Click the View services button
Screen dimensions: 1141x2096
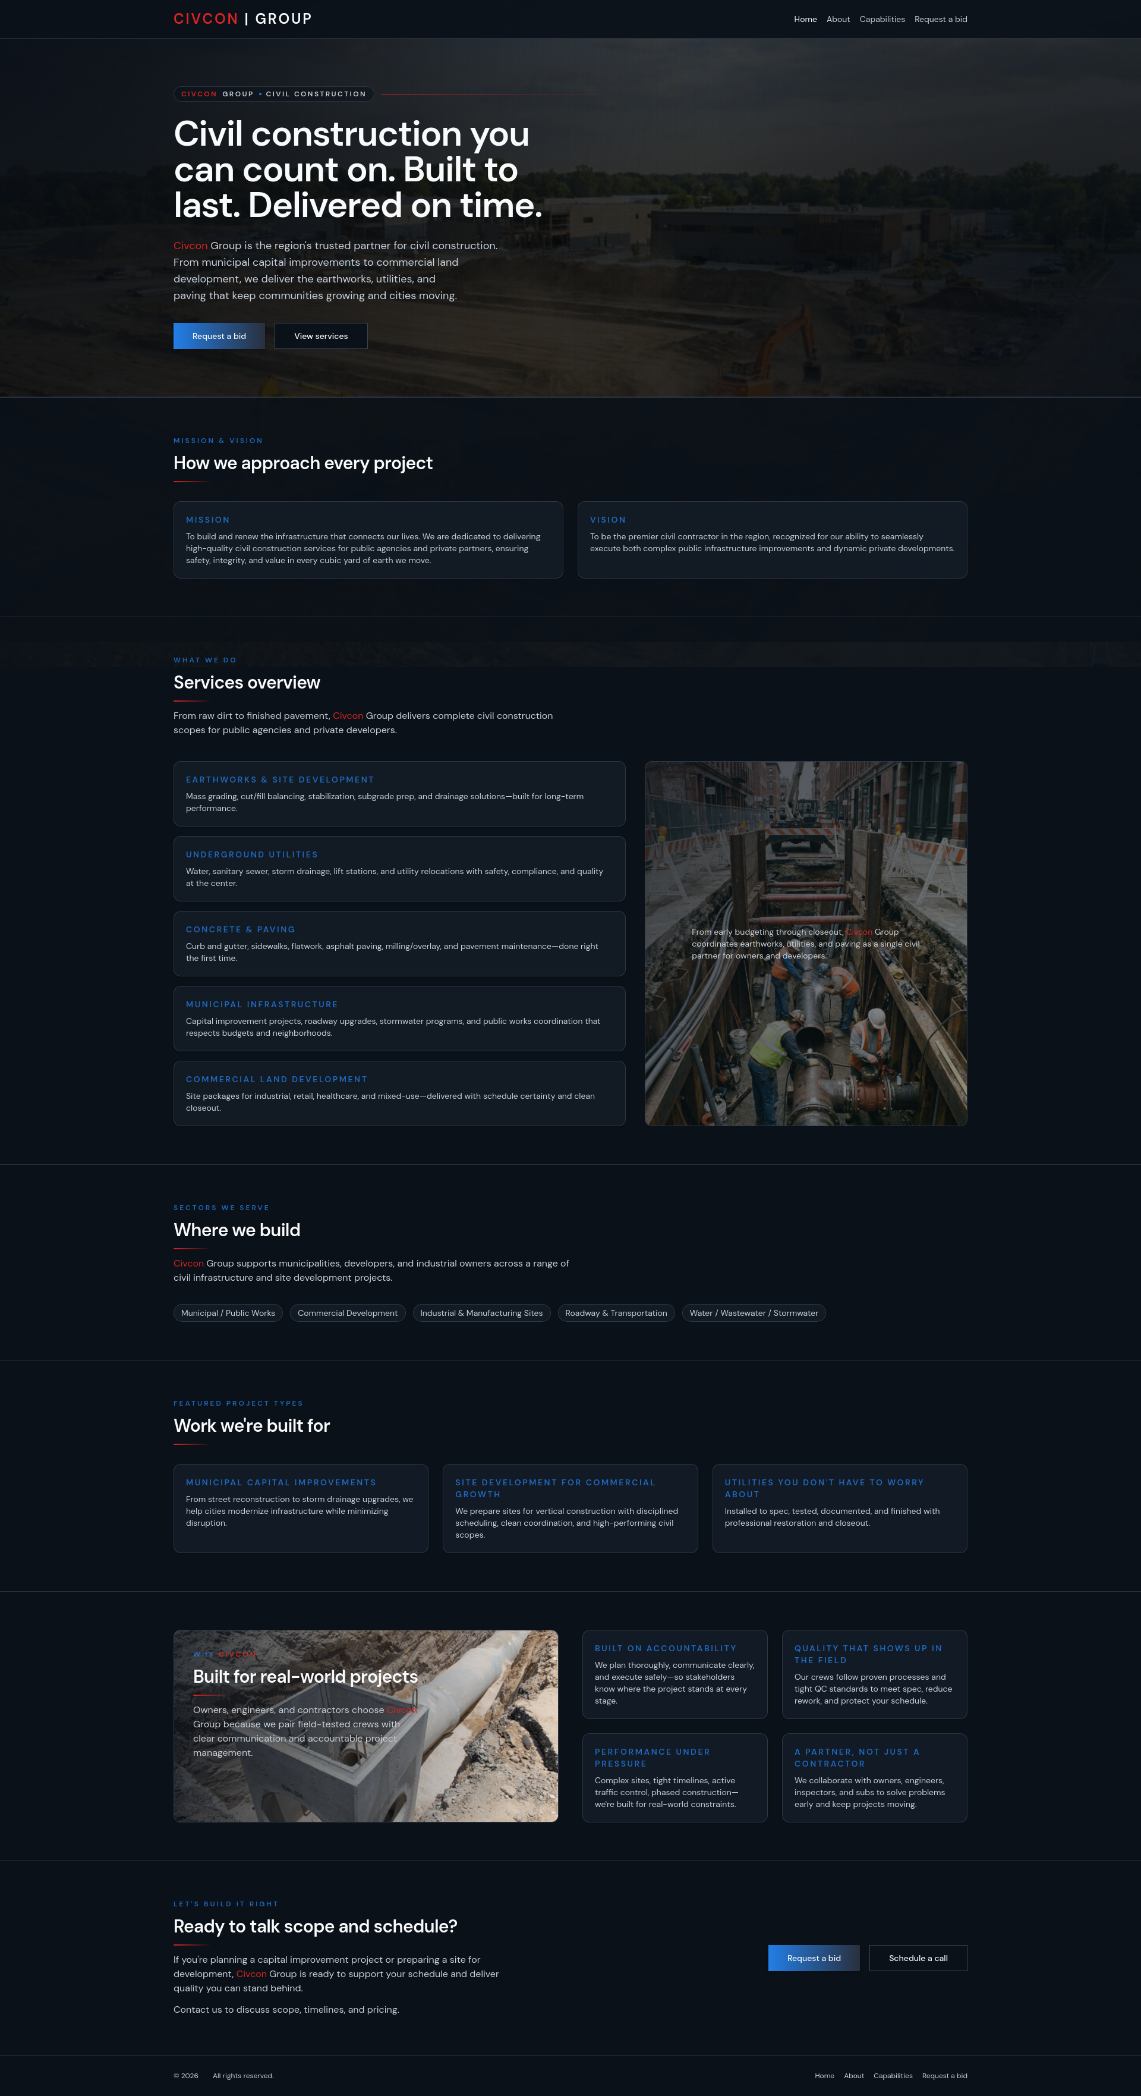pos(320,336)
